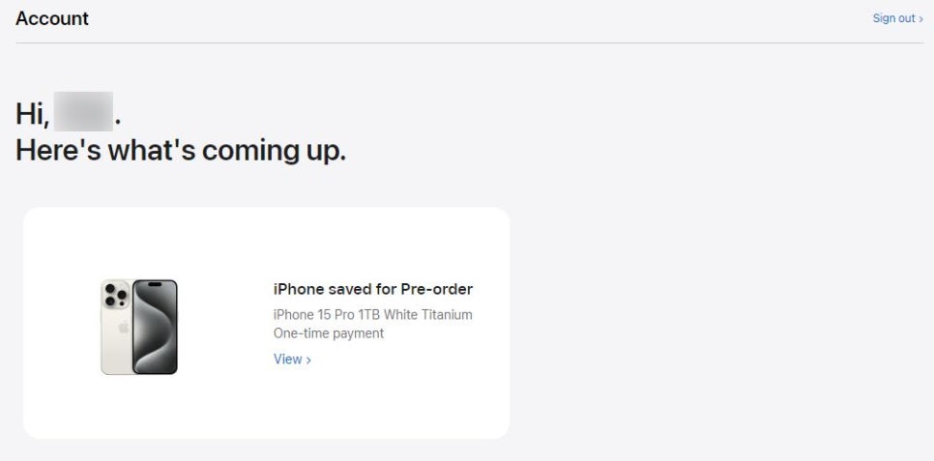
Task: Click the iPhone back camera lens cluster
Action: [116, 295]
